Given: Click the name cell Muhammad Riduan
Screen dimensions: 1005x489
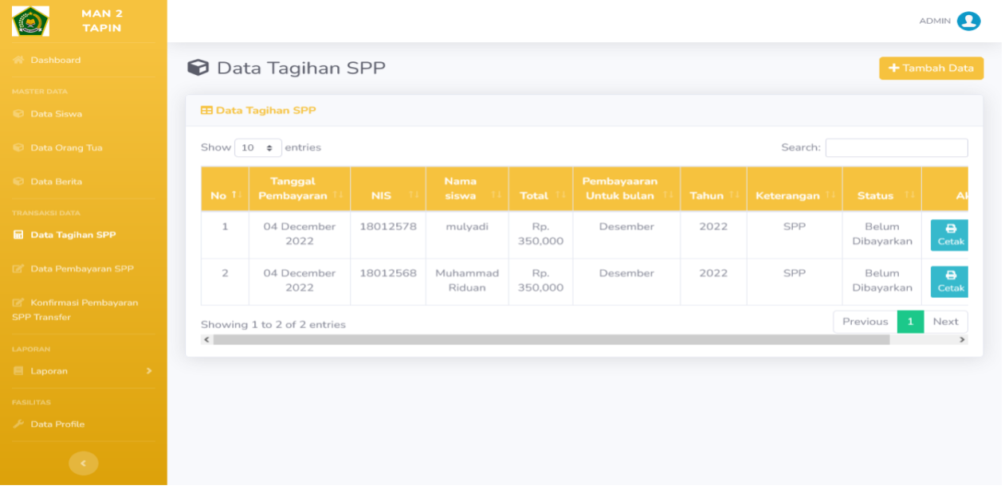Looking at the screenshot, I should click(x=467, y=280).
